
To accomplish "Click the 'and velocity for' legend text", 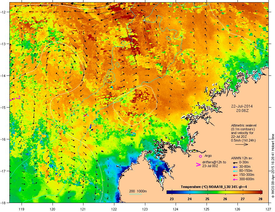I will 242,133.
